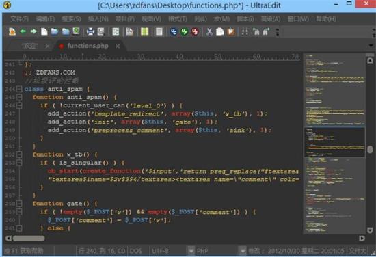Click the scissors cut icon
The image size is (376, 257).
(209, 31)
